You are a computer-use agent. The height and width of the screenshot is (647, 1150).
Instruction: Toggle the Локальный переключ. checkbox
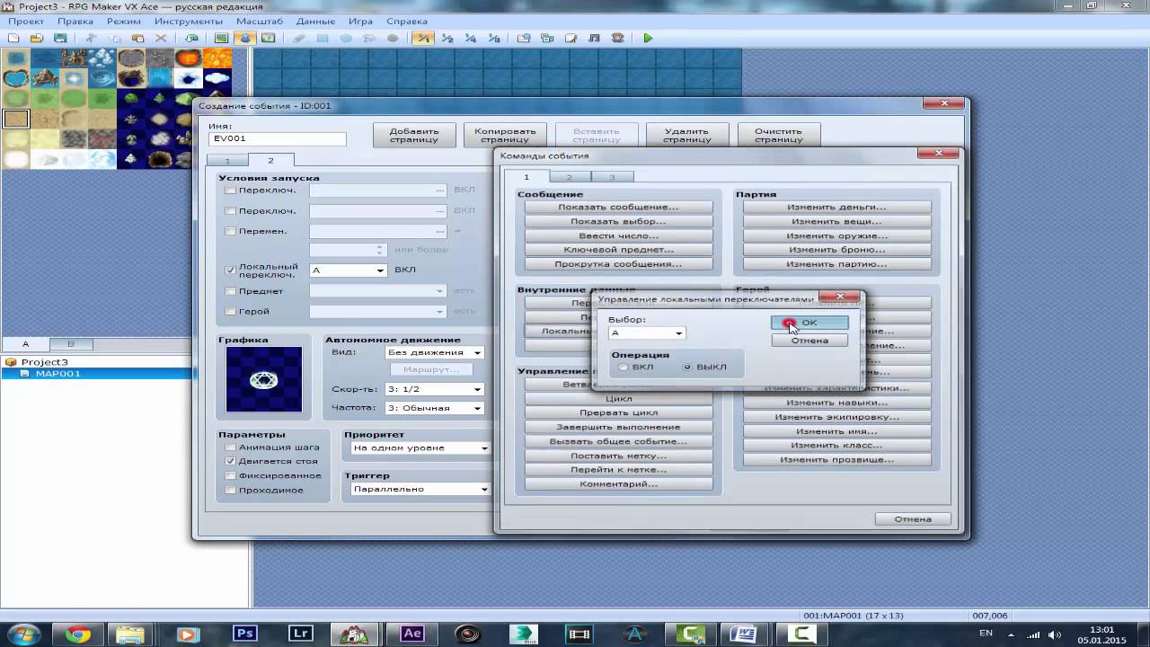pyautogui.click(x=231, y=270)
